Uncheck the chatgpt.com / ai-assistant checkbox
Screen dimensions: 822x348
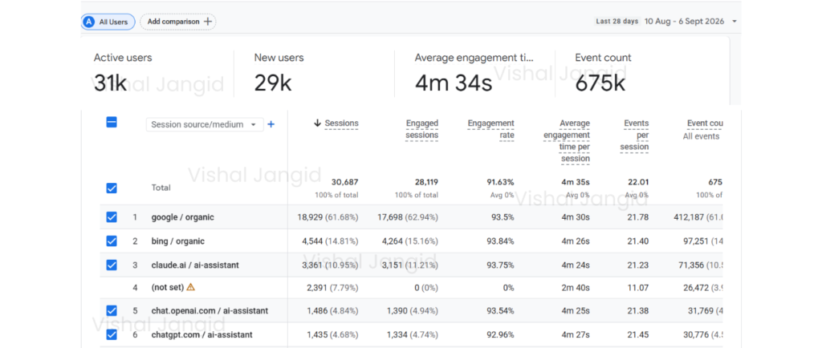[x=112, y=334]
